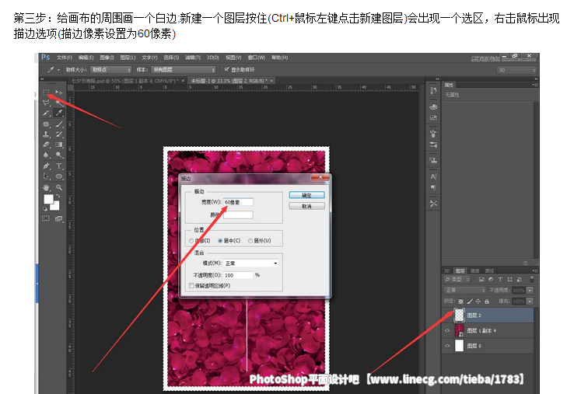Select the Path Selection tool
Viewport: 567px width, 394px height.
pos(46,176)
